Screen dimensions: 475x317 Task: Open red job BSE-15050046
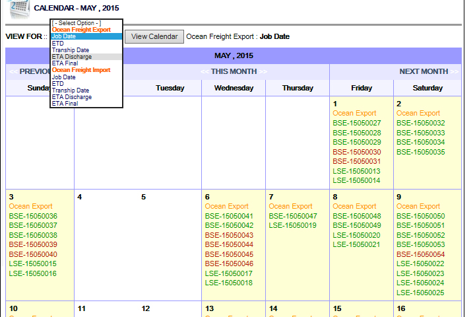coord(229,264)
